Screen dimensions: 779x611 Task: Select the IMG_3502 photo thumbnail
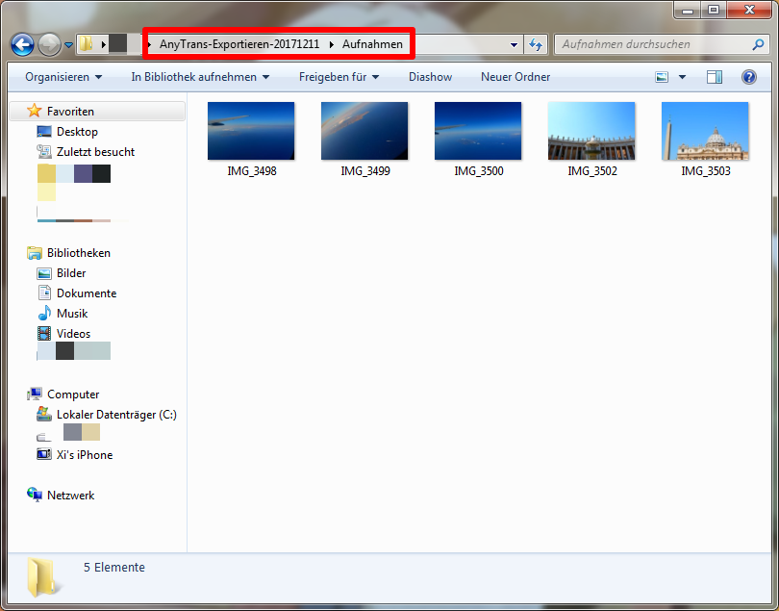point(591,131)
